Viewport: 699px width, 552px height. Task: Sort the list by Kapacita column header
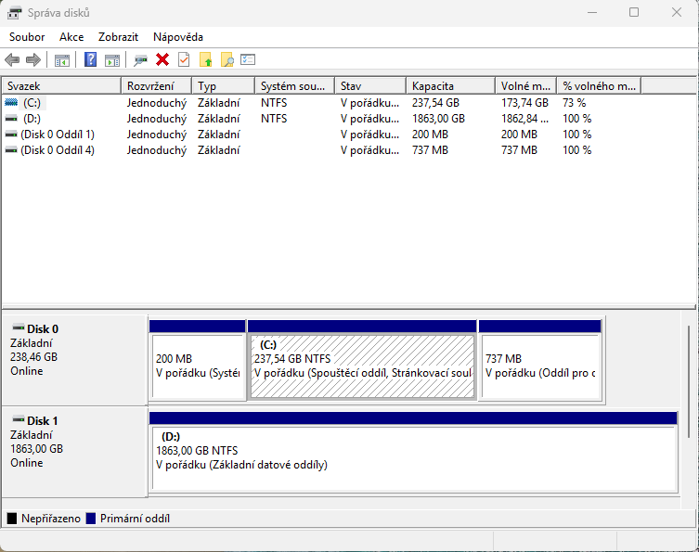(x=449, y=85)
